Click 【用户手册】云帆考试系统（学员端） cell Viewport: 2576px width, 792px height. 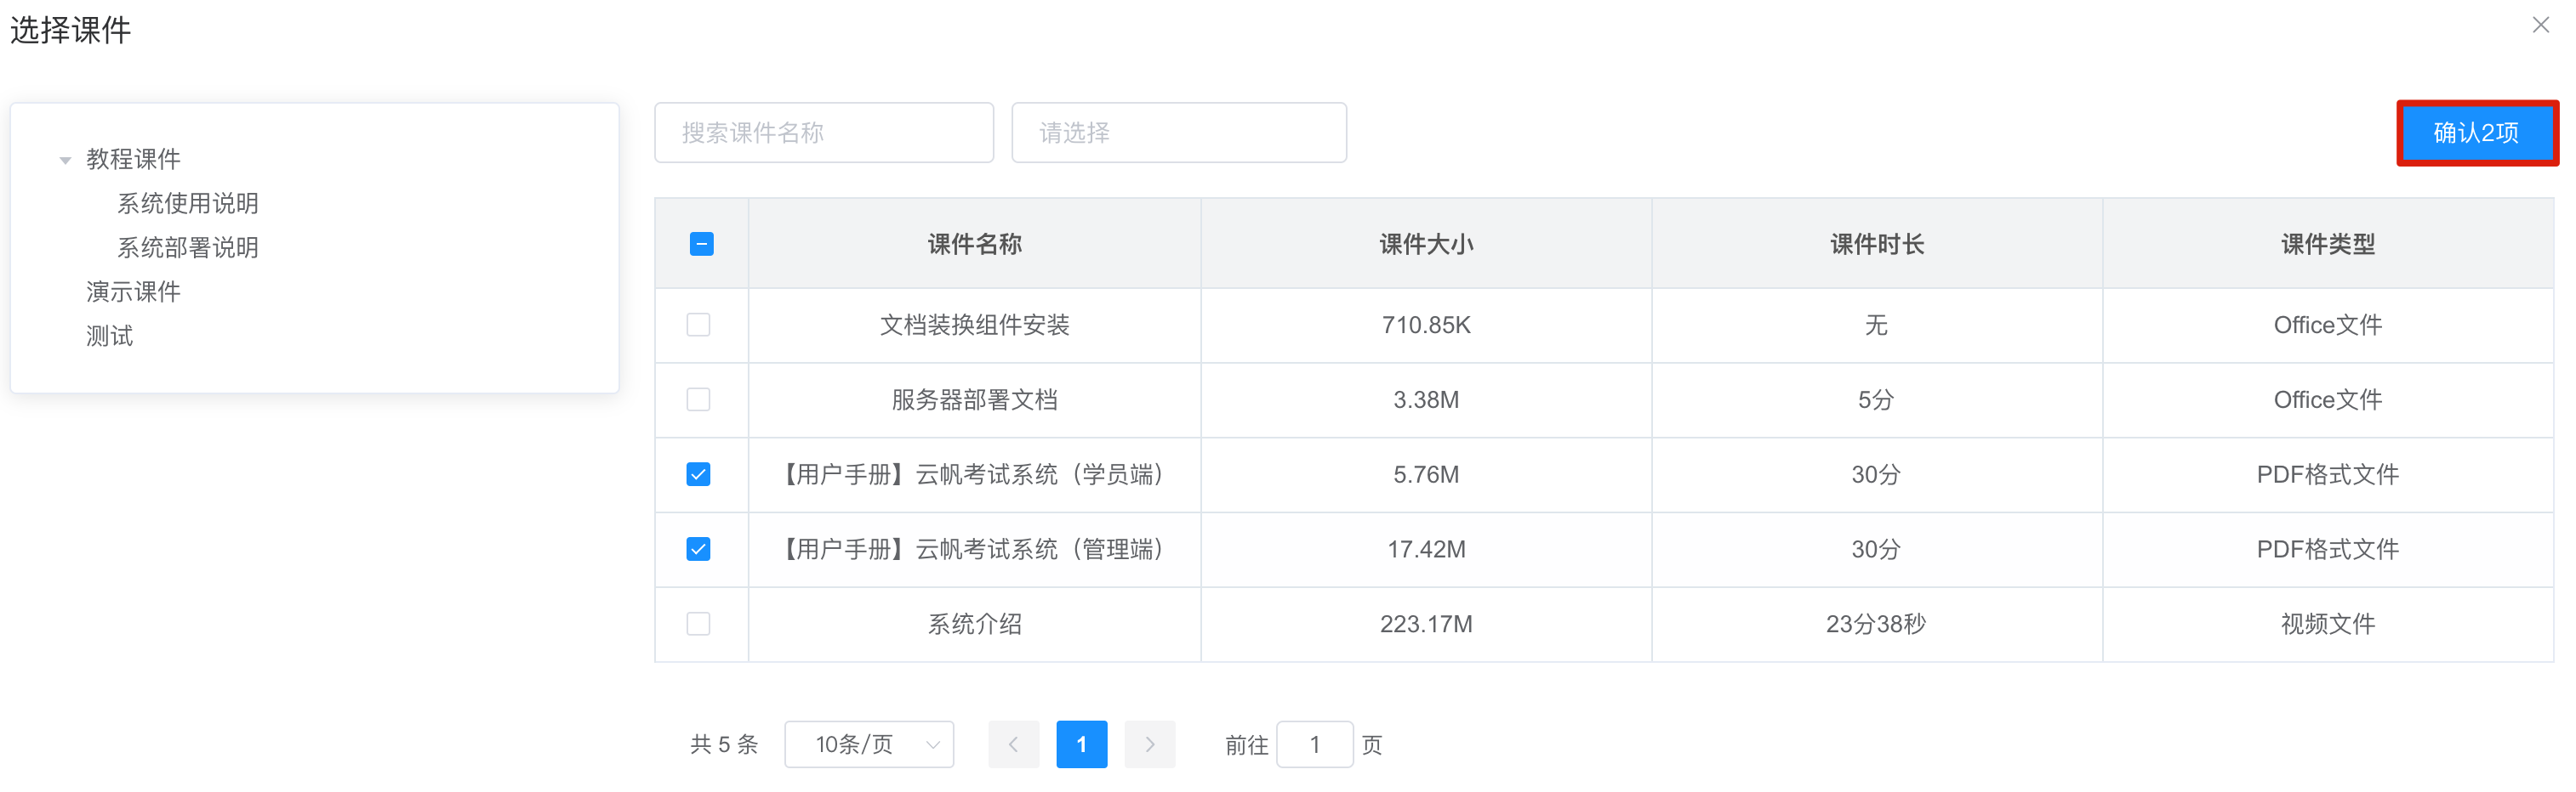(x=974, y=474)
